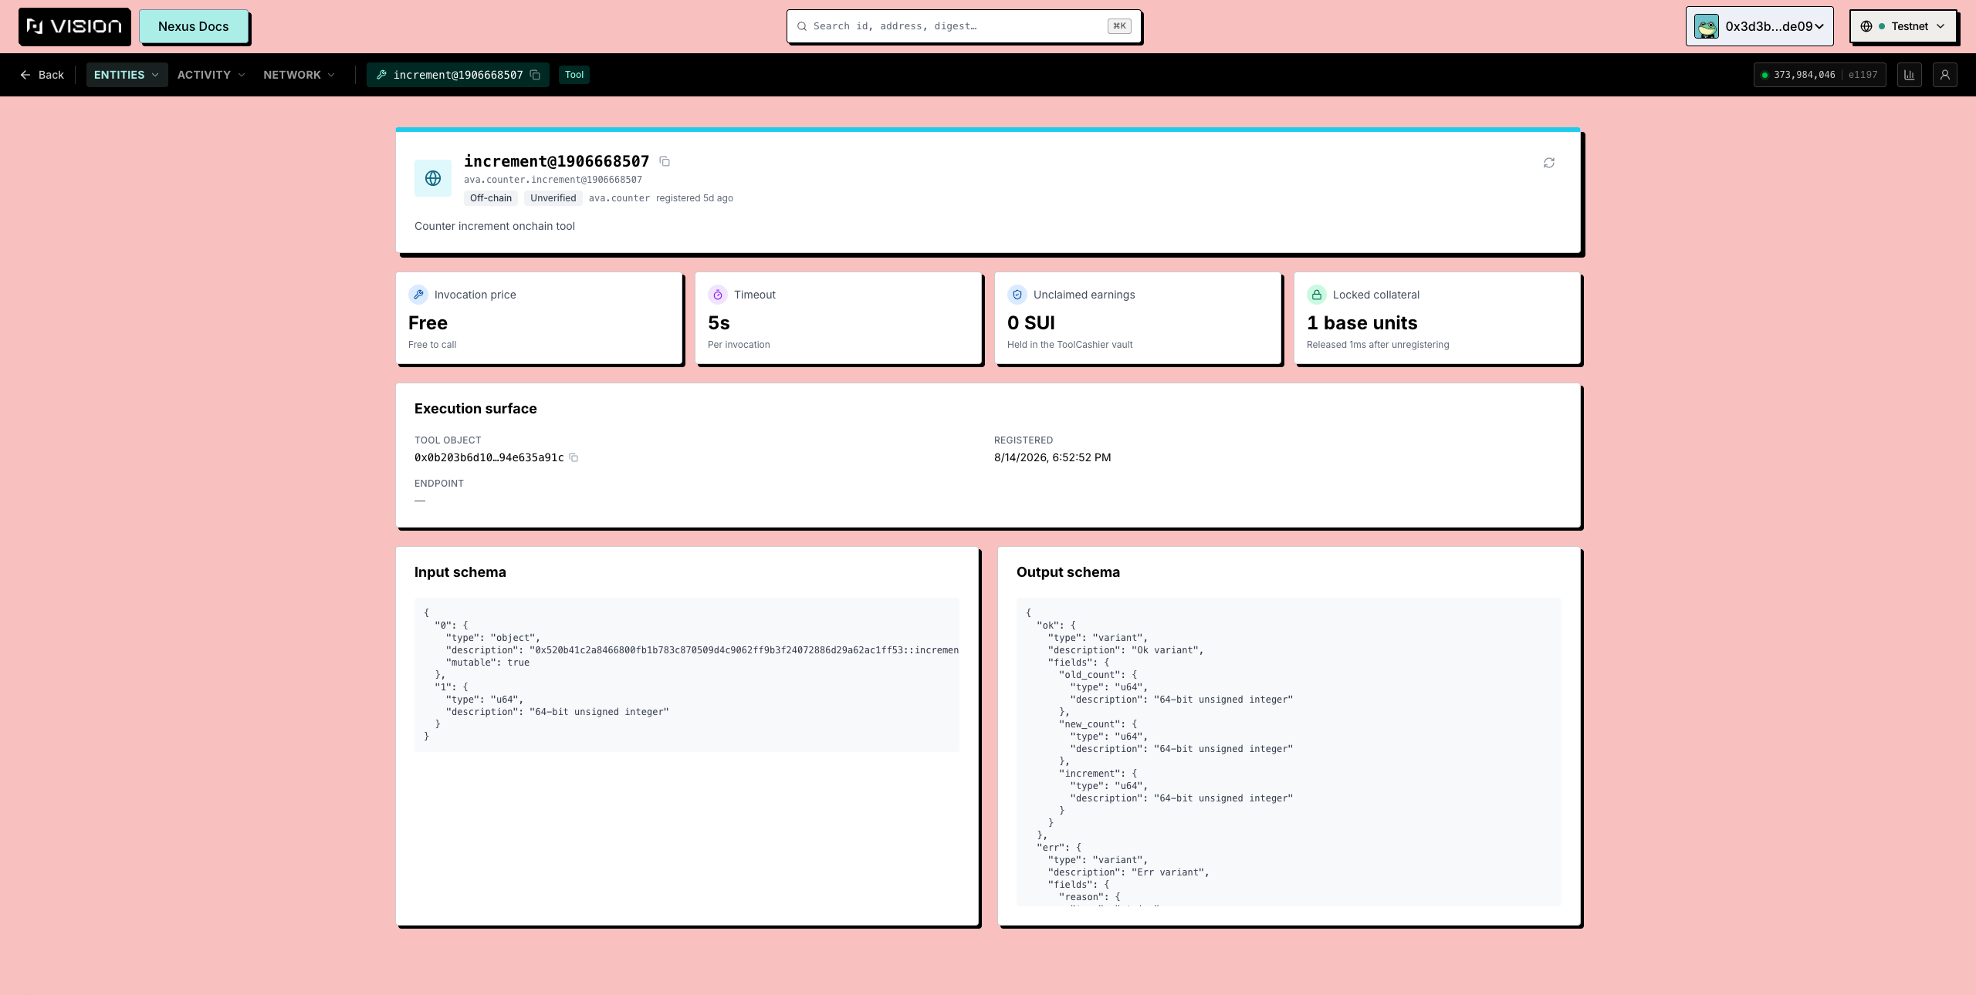Click the frog avatar in the wallet button
This screenshot has width=1976, height=995.
1707,26
